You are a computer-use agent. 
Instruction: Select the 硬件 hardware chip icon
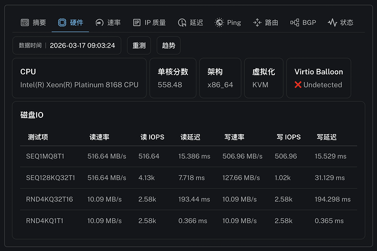click(x=62, y=22)
